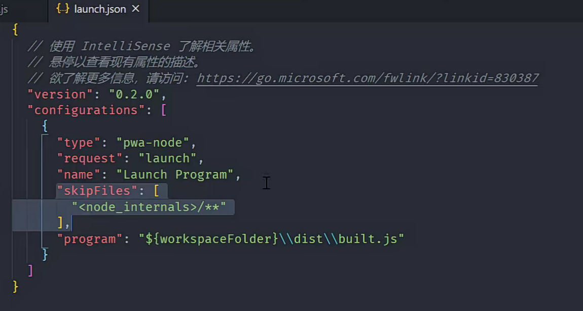Switch to the launch.json tab
Viewport: 583px width, 311px height.
coord(99,9)
